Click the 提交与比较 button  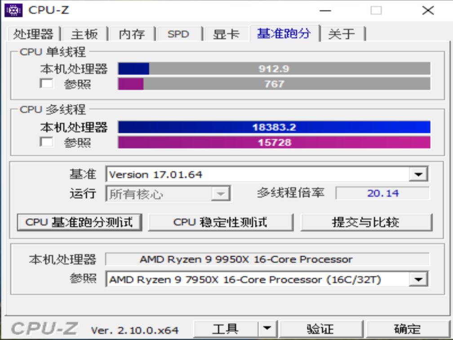366,221
